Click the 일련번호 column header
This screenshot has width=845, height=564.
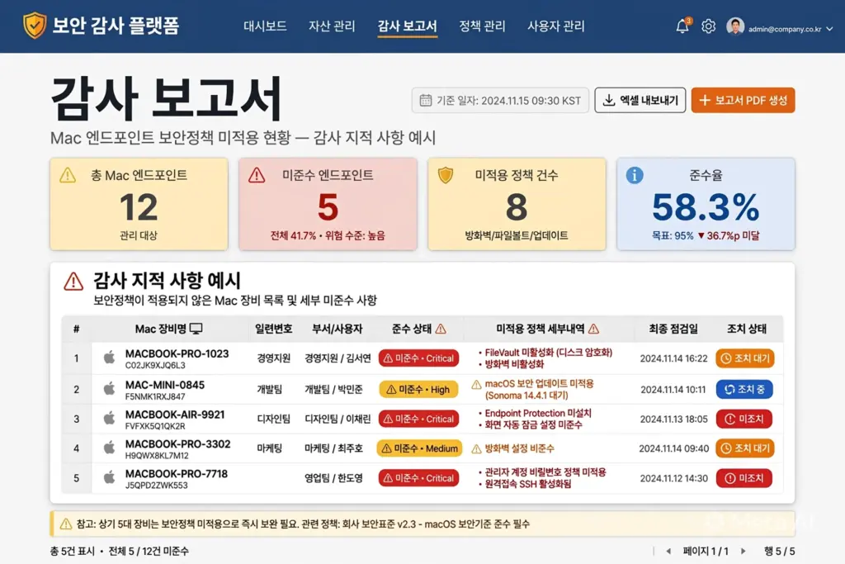(x=274, y=329)
